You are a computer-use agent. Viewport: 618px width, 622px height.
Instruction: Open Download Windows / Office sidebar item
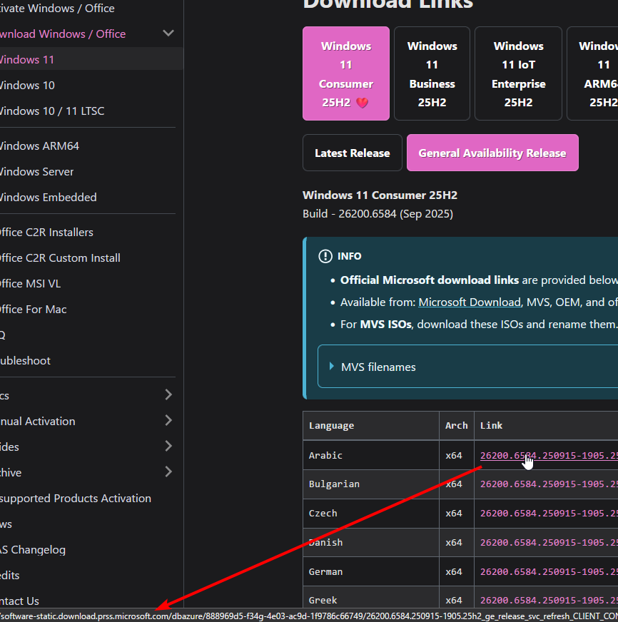pos(63,34)
